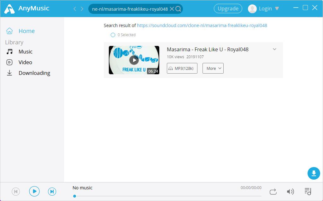Viewport: 323px width, 201px height.
Task: Play the Freak Like U thumbnail preview
Action: click(134, 60)
